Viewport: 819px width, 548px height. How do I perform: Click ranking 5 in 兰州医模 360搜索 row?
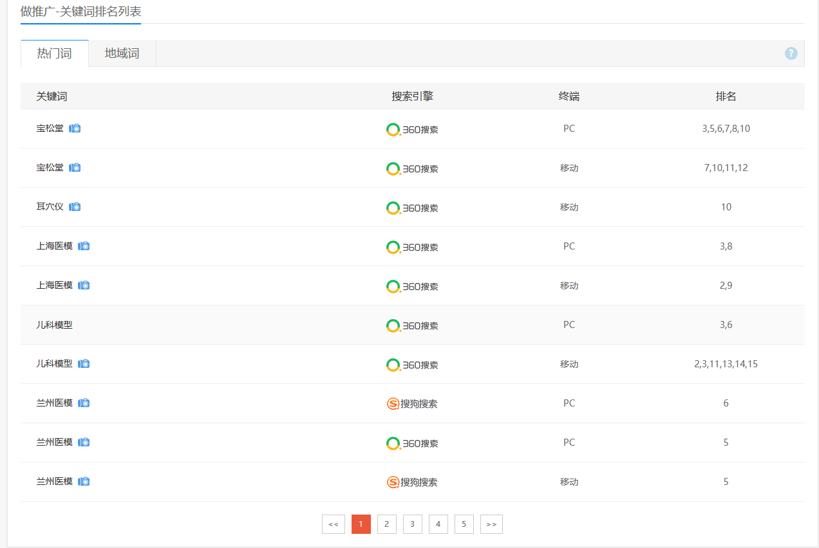[x=726, y=443]
